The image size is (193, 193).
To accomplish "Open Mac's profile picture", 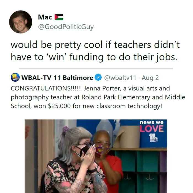I will pyautogui.click(x=21, y=22).
